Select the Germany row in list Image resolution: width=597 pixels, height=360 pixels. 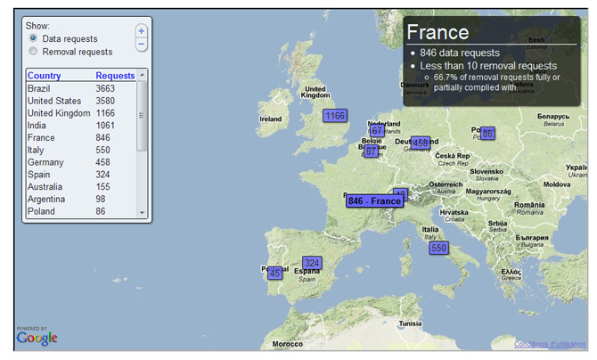click(x=81, y=162)
